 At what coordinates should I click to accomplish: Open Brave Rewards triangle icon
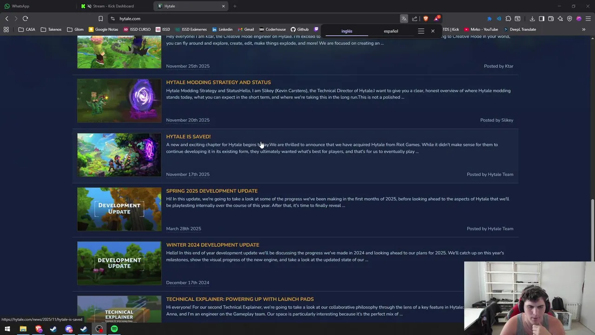(437, 19)
